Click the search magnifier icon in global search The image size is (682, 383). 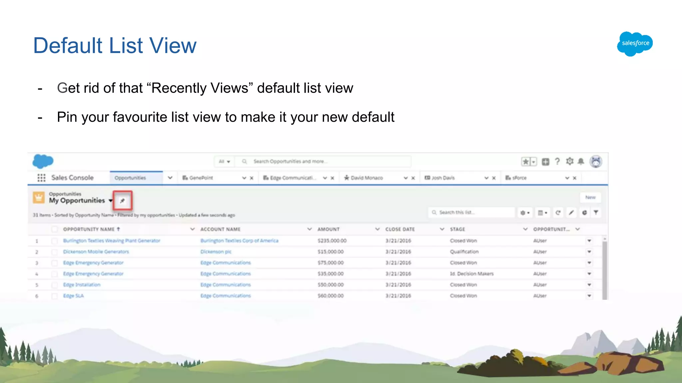coord(244,162)
